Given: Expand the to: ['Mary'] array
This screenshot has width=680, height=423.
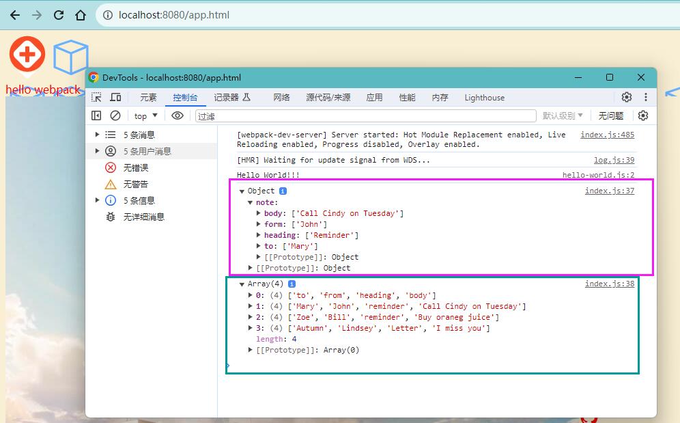Looking at the screenshot, I should (x=259, y=246).
